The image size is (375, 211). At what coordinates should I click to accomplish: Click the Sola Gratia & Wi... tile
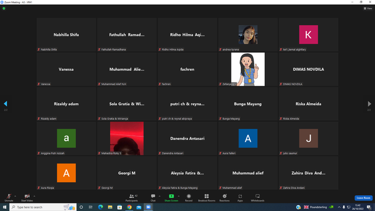click(127, 104)
